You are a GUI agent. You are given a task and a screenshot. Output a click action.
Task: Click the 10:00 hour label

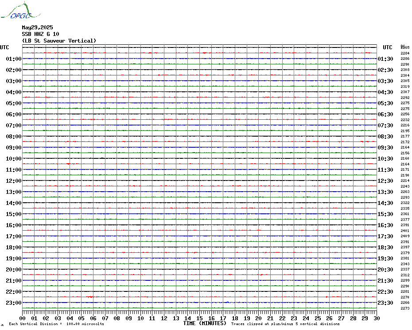[x=14, y=158]
